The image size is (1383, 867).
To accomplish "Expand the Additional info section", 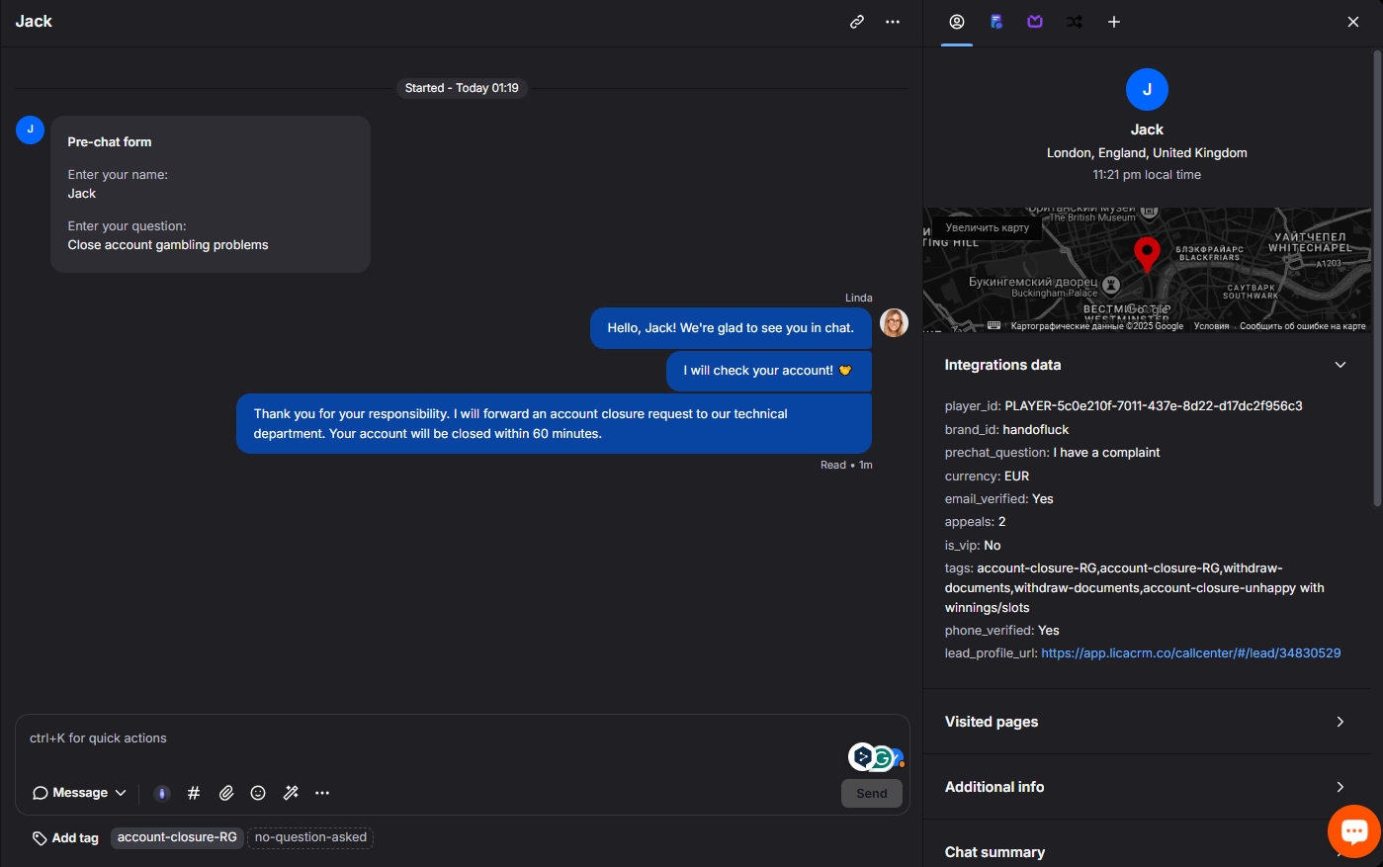I will click(1147, 787).
